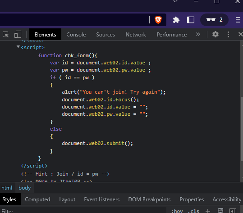Screen dimensions: 243x213
Task: Open the Properties pane tab
Action: (192, 199)
